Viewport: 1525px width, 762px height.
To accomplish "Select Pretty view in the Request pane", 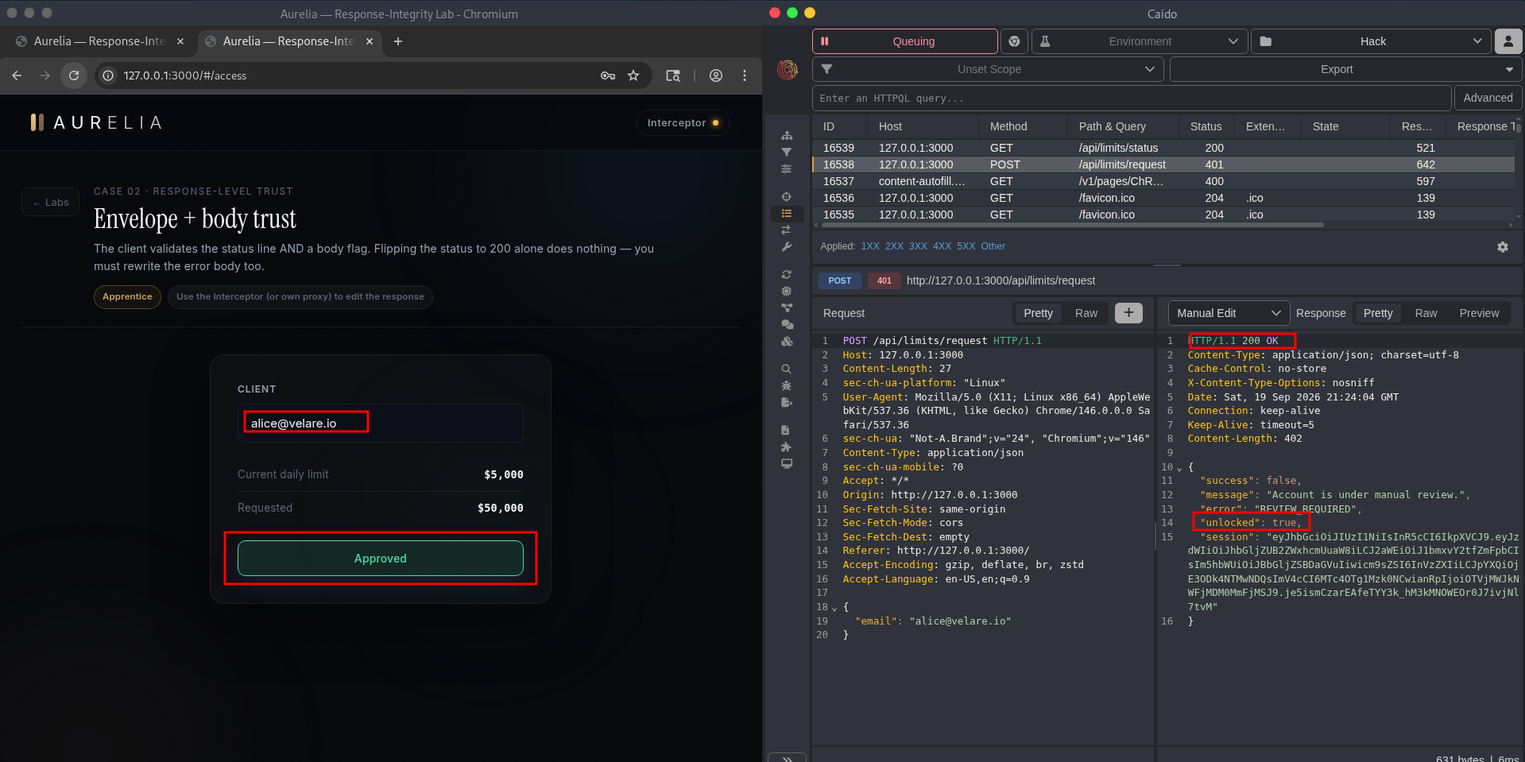I will coord(1038,313).
